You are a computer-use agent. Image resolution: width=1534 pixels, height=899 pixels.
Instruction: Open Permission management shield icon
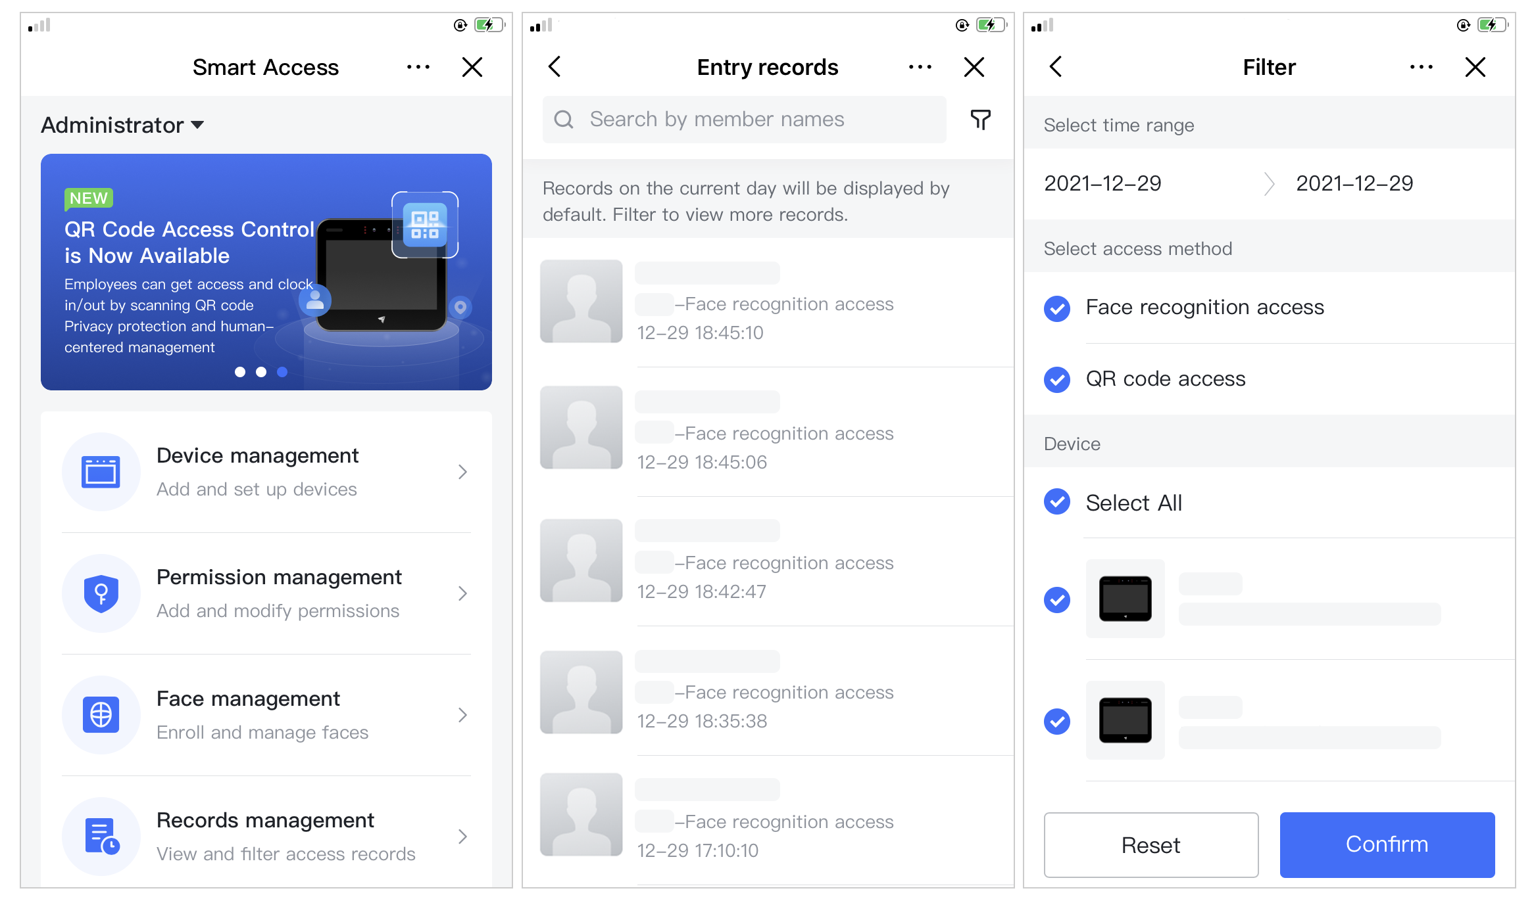pos(102,593)
